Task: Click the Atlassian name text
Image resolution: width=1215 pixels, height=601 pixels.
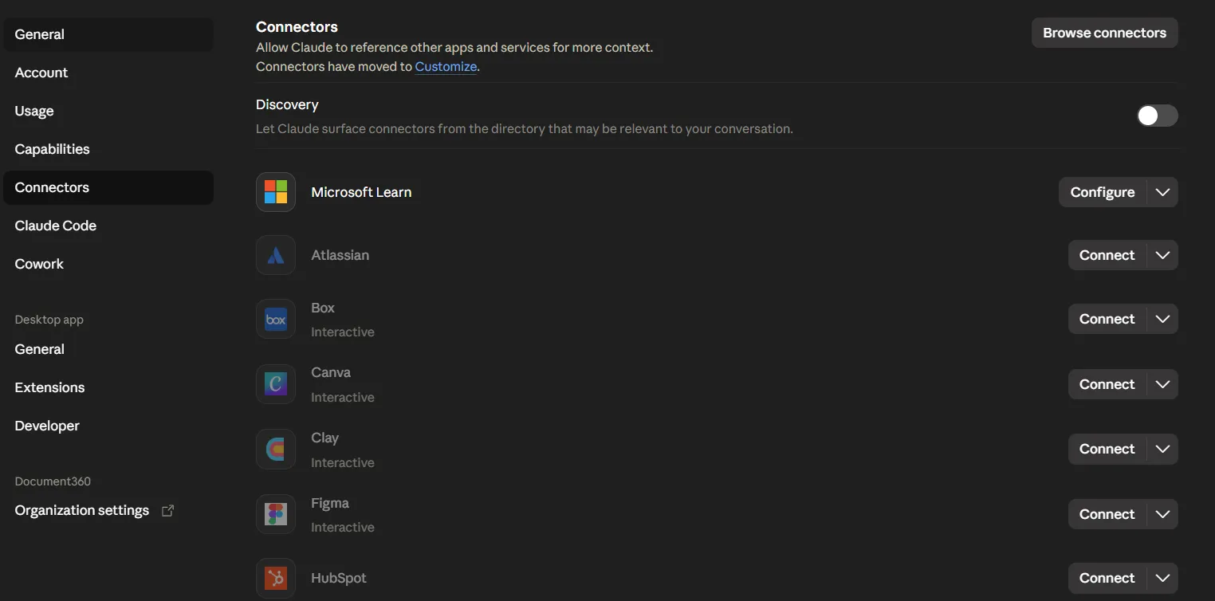Action: point(340,255)
